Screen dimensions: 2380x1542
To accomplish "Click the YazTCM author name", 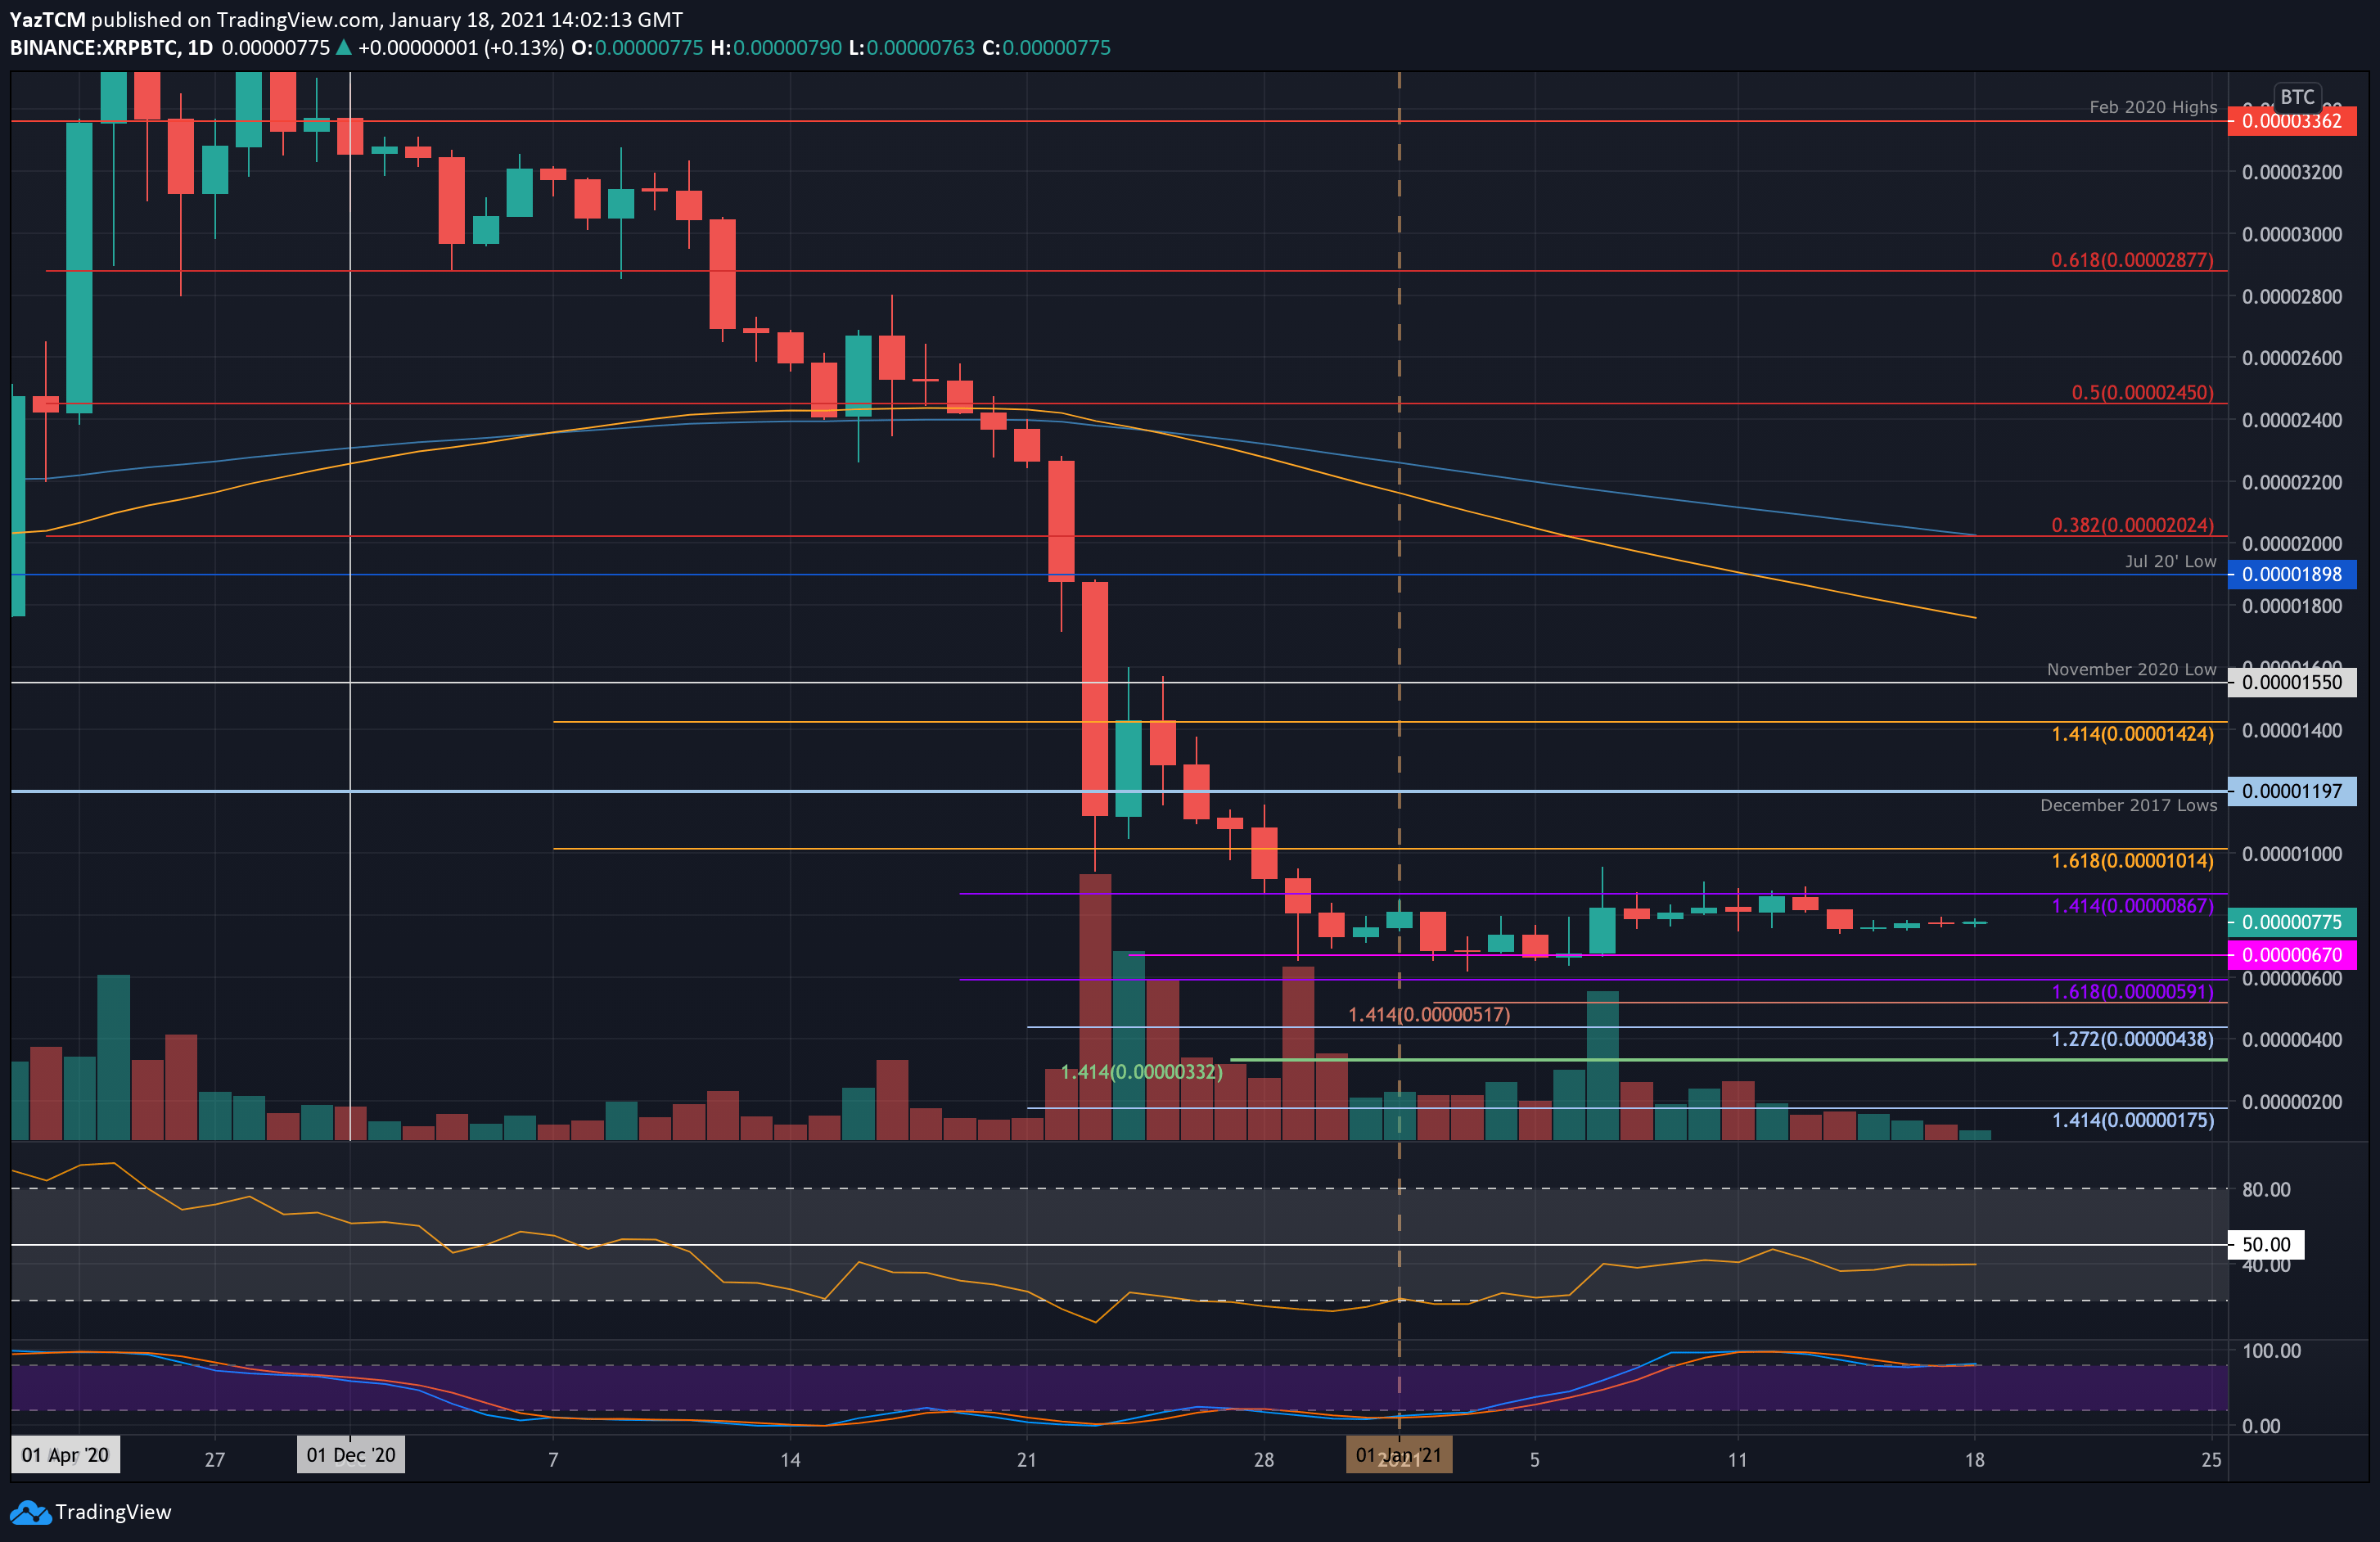I will [x=47, y=20].
